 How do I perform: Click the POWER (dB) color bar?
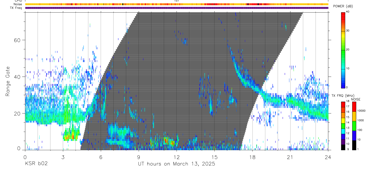(343, 50)
